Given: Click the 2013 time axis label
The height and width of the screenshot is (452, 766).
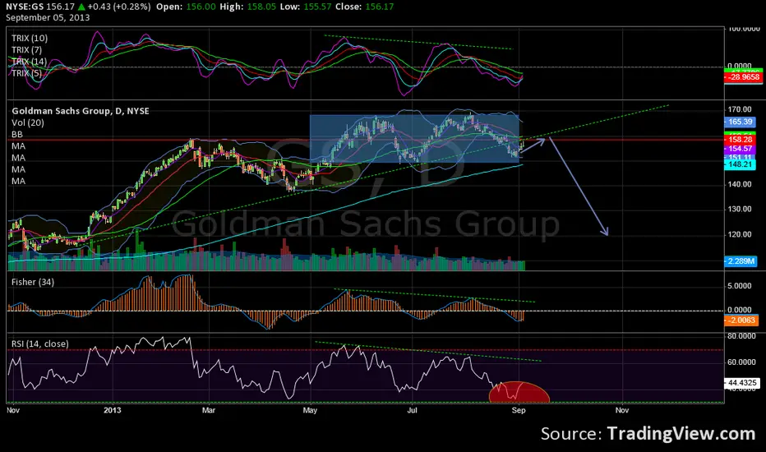Looking at the screenshot, I should [x=113, y=410].
